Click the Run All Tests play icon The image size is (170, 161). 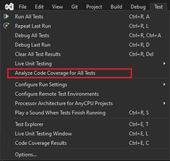pos(6,16)
